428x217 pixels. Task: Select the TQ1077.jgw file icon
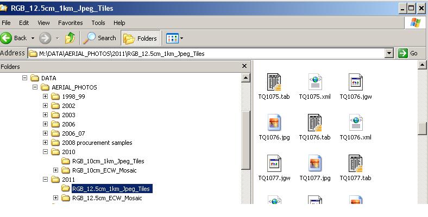(274, 163)
